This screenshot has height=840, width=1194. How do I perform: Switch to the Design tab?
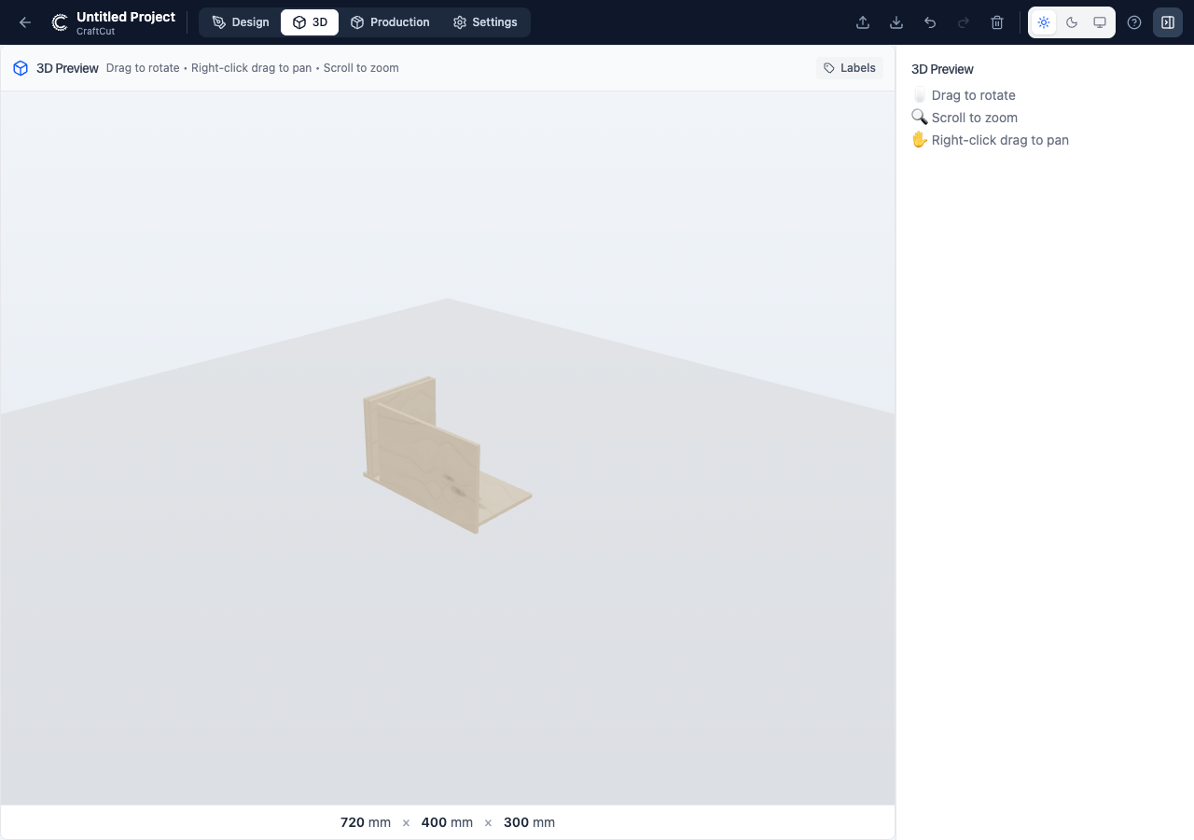click(x=240, y=21)
